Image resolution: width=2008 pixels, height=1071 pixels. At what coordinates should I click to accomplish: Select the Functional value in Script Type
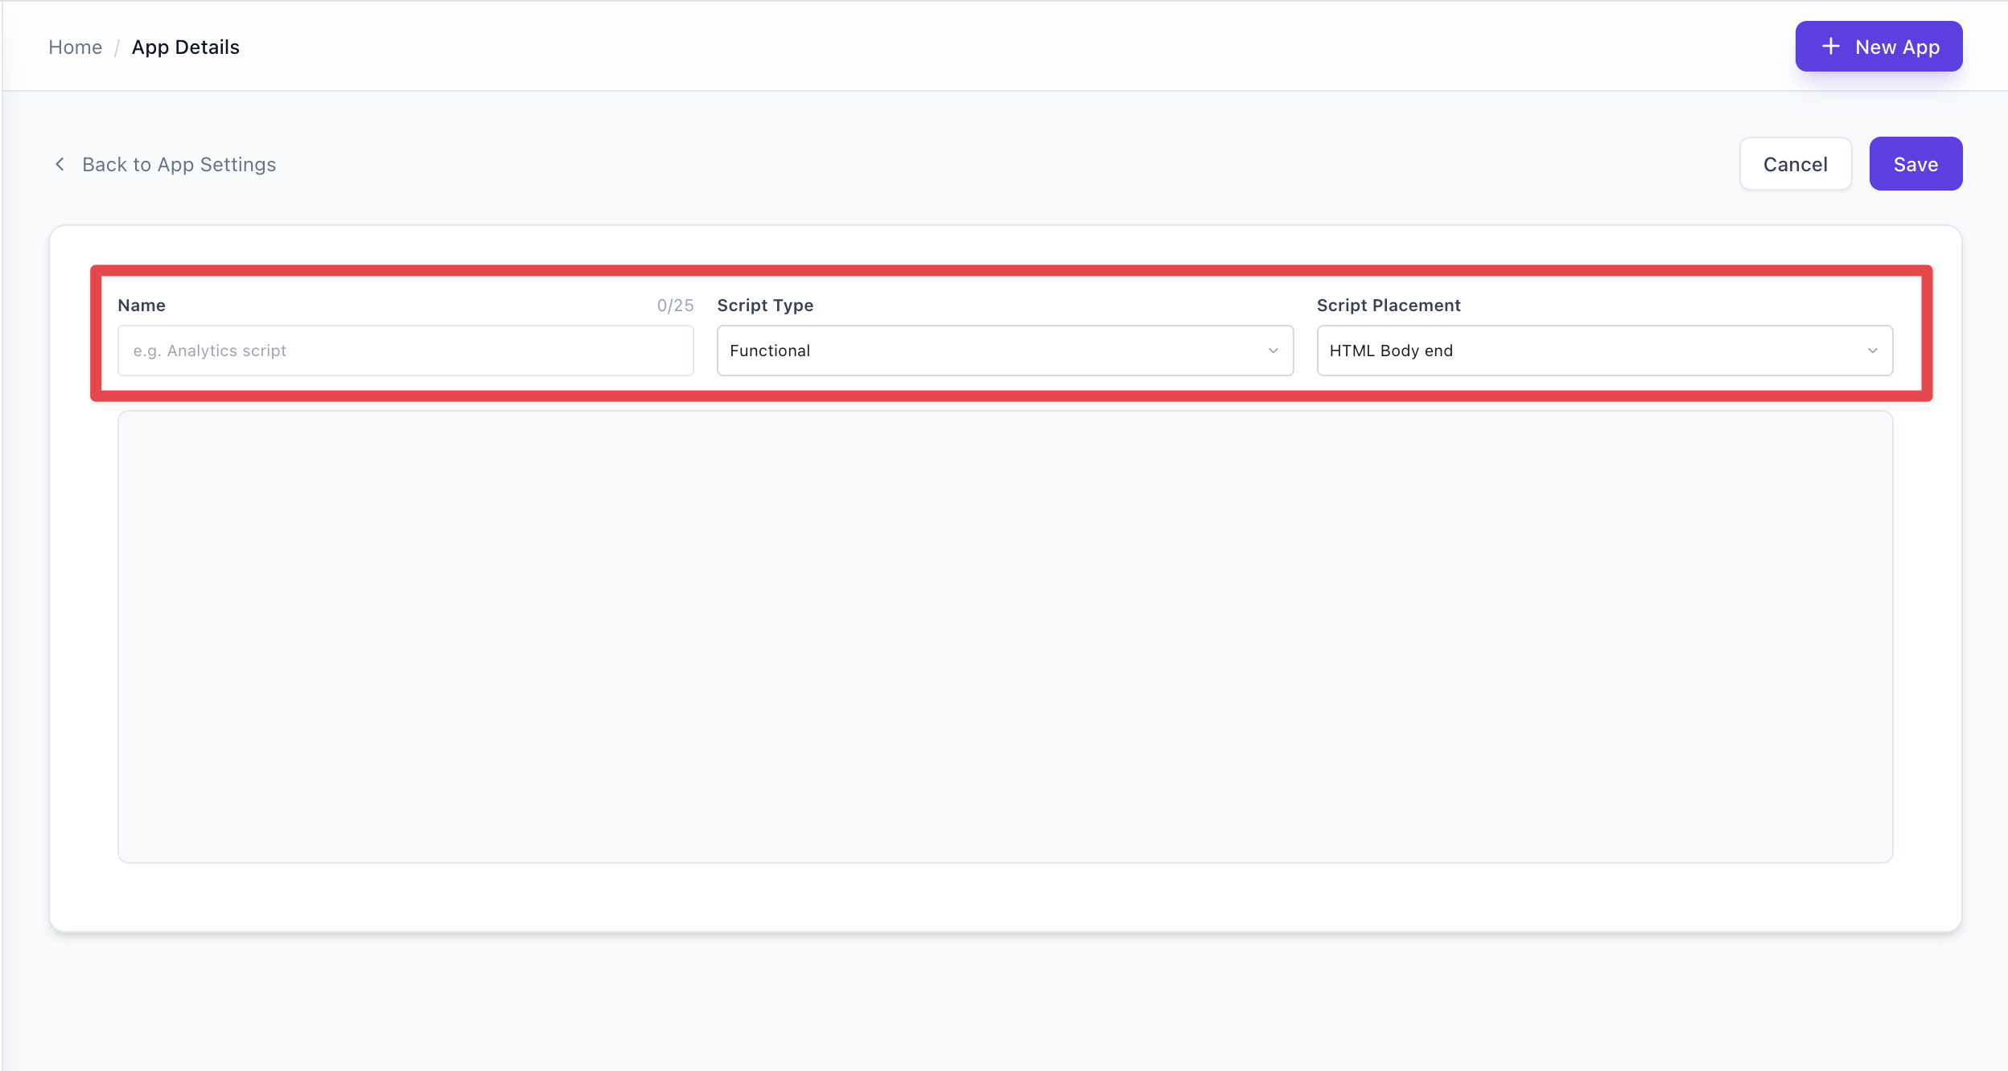[x=769, y=350]
